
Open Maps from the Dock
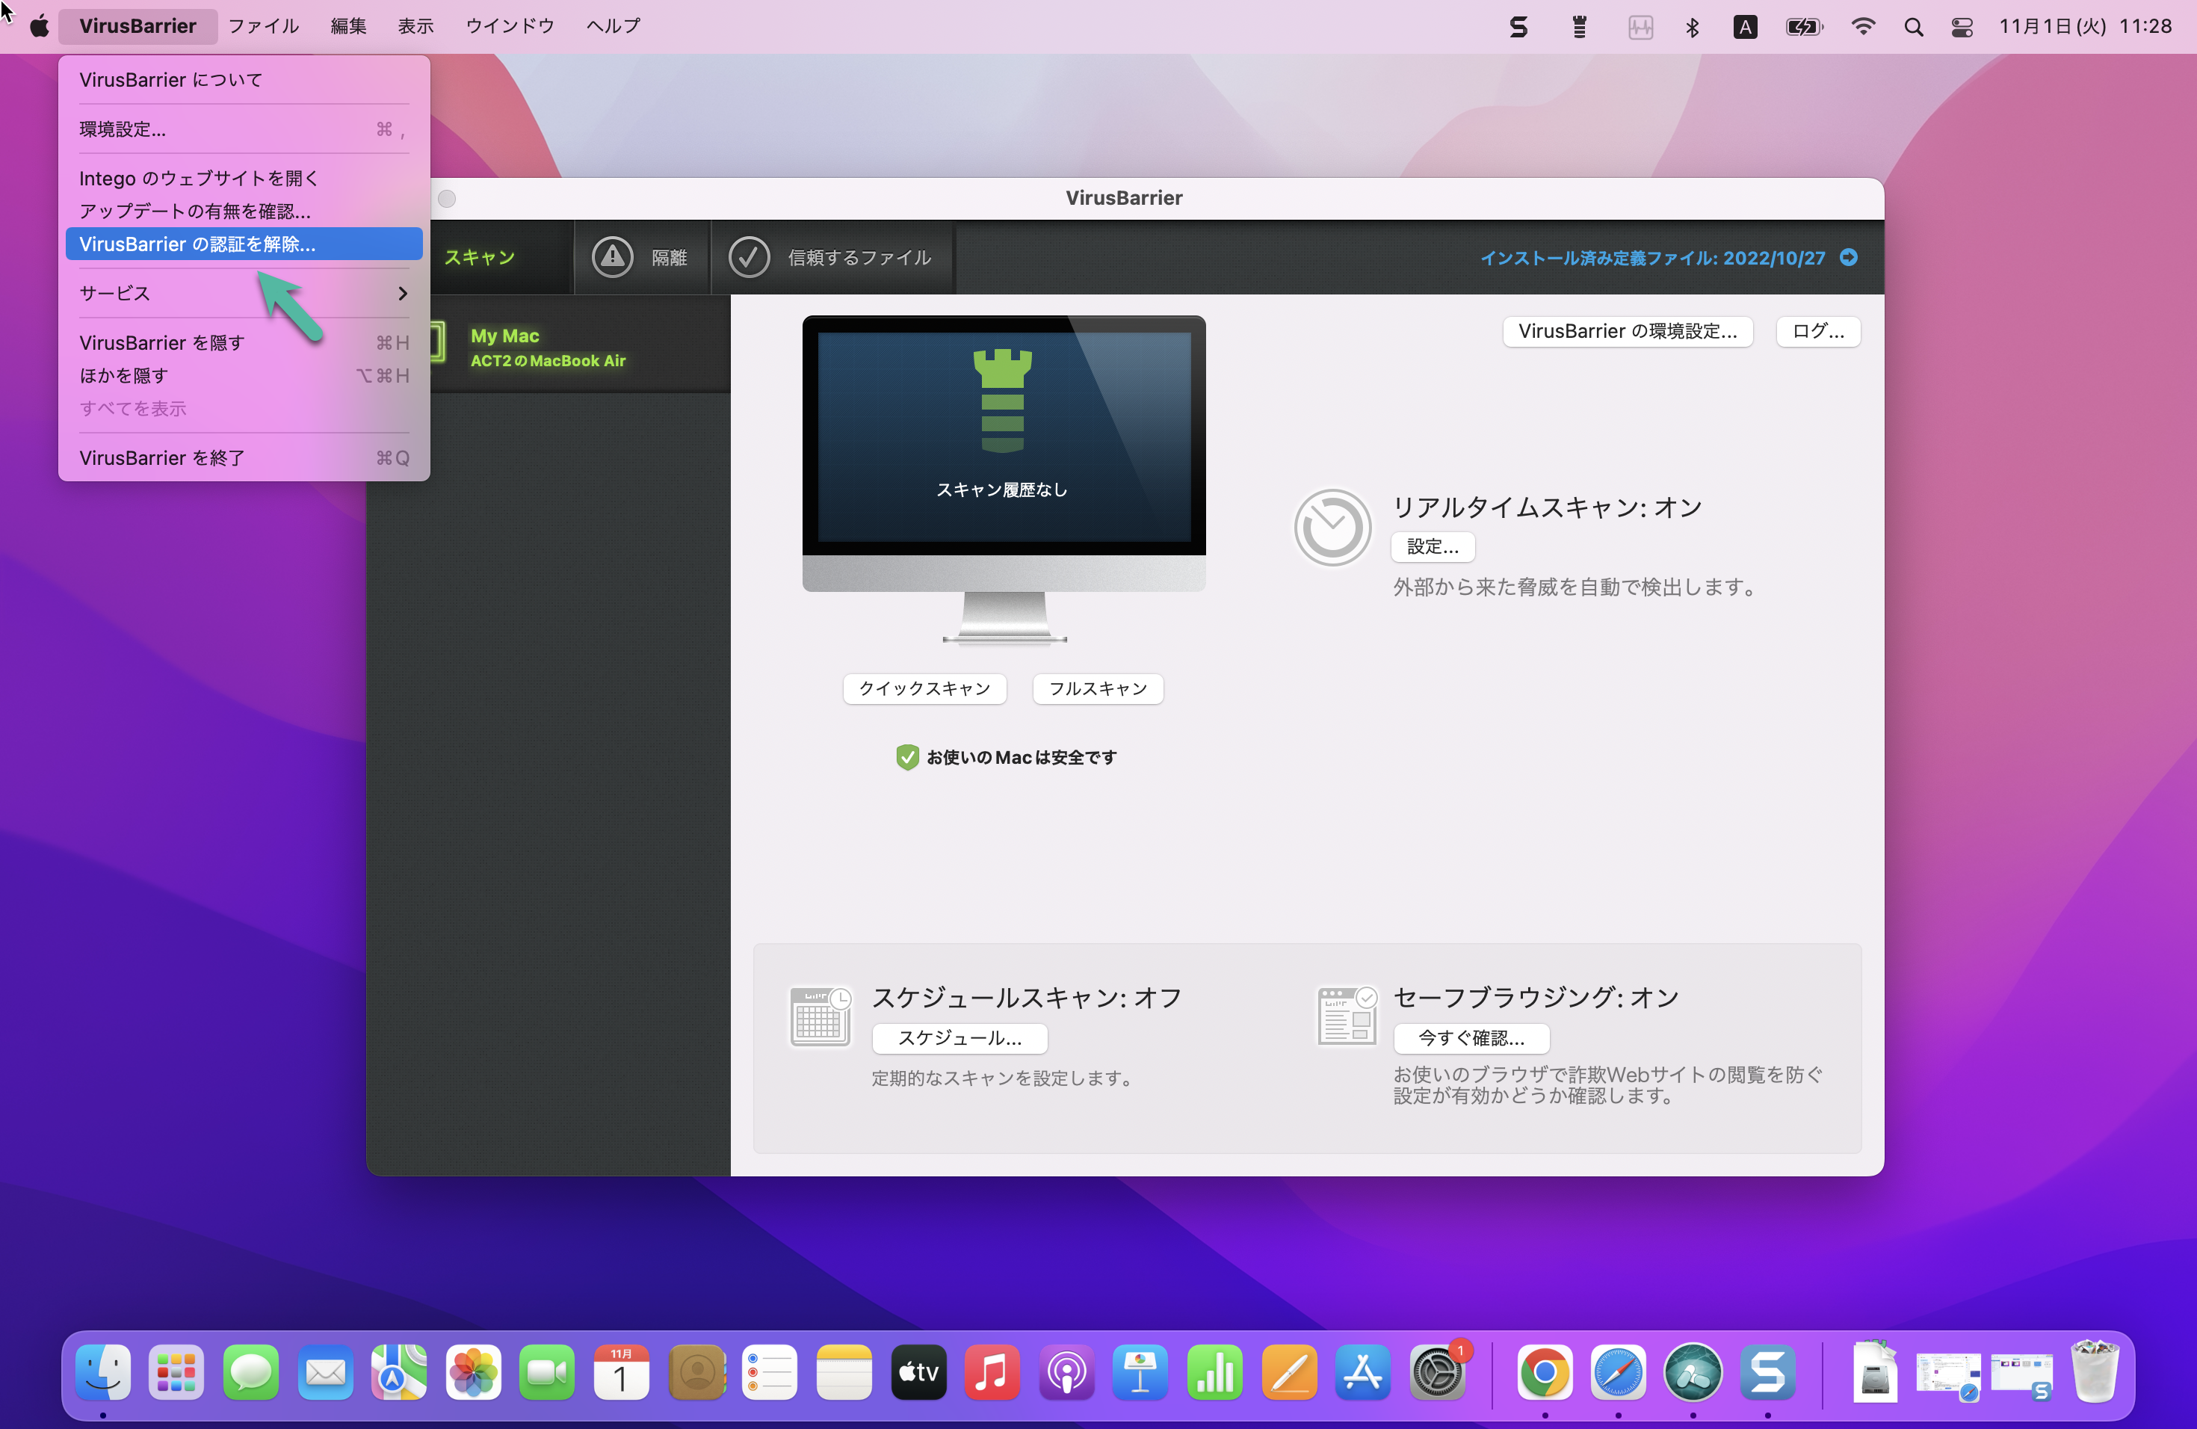(399, 1371)
